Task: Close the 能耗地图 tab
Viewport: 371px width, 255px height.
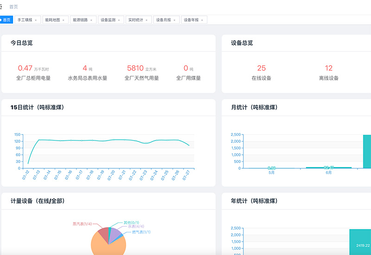Action: tap(64, 20)
